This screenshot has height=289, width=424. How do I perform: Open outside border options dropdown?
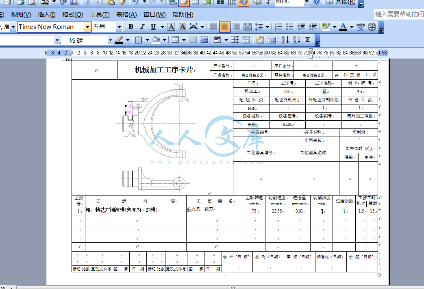click(x=147, y=40)
